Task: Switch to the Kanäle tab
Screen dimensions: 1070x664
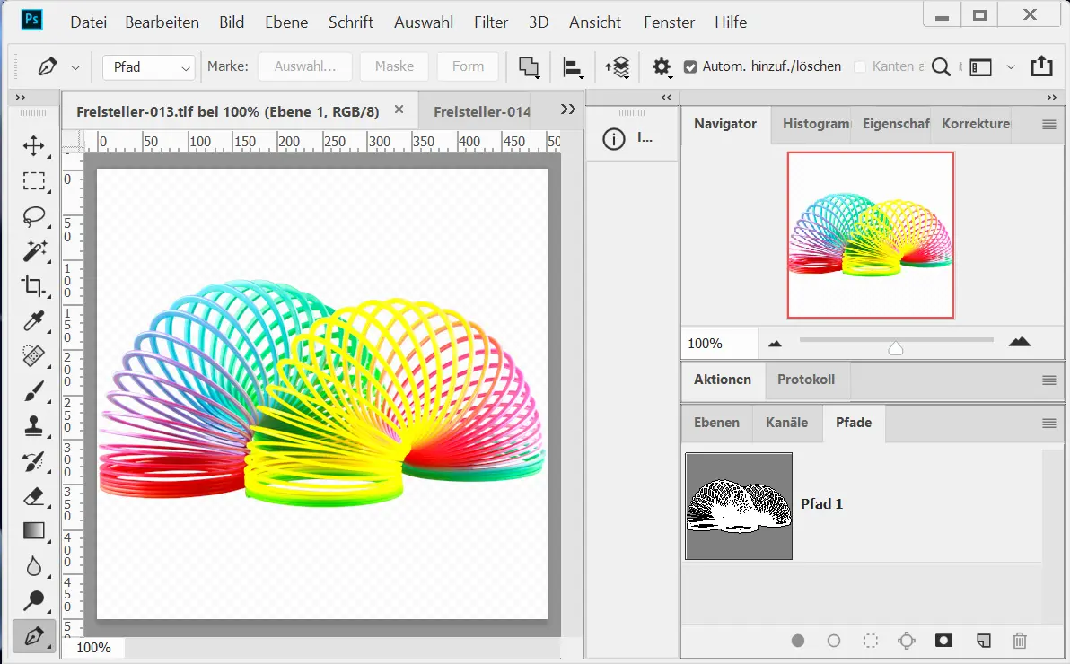Action: [786, 423]
